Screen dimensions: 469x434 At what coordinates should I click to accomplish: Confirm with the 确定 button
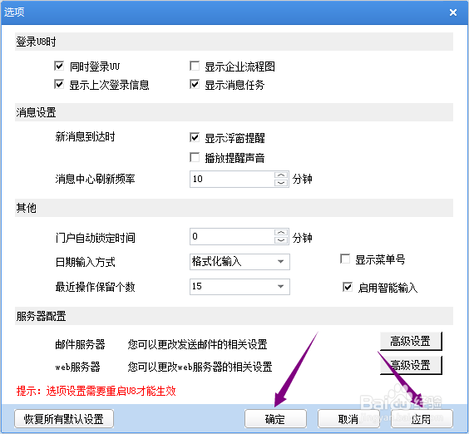[275, 419]
